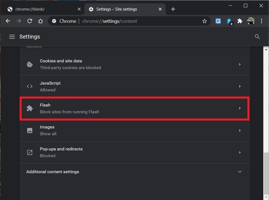The height and width of the screenshot is (200, 269).
Task: Bookmark this page with the star icon
Action: (x=204, y=21)
